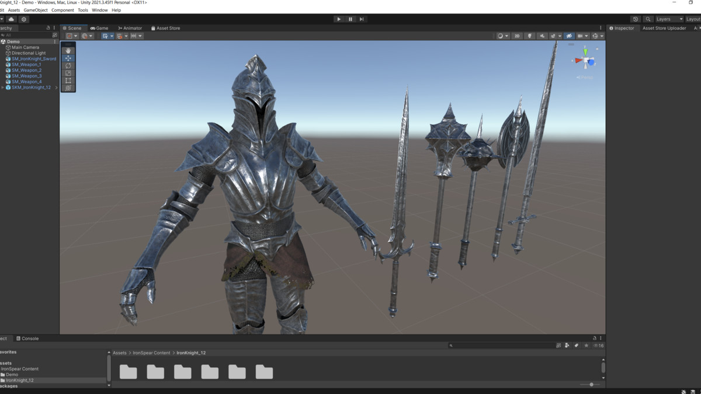Open Undo History in top toolbar
This screenshot has height=394, width=701.
[636, 19]
